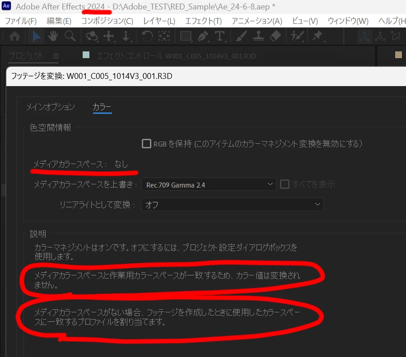The width and height of the screenshot is (406, 357).
Task: Click the メディアカラースペースを上書き label
Action: click(x=85, y=184)
